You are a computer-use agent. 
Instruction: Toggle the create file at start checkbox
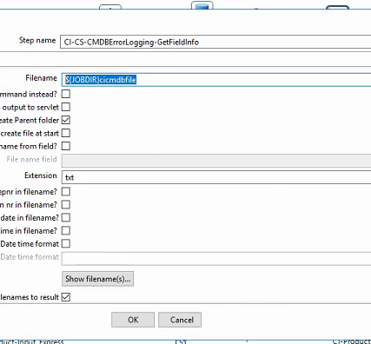click(66, 133)
